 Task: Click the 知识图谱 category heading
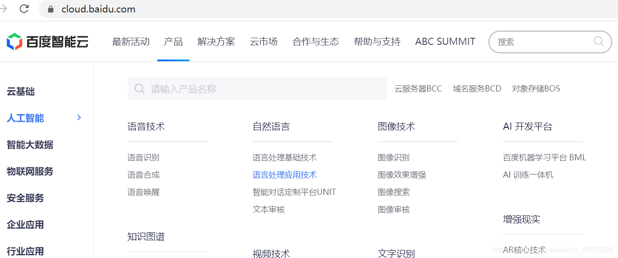[x=146, y=237]
